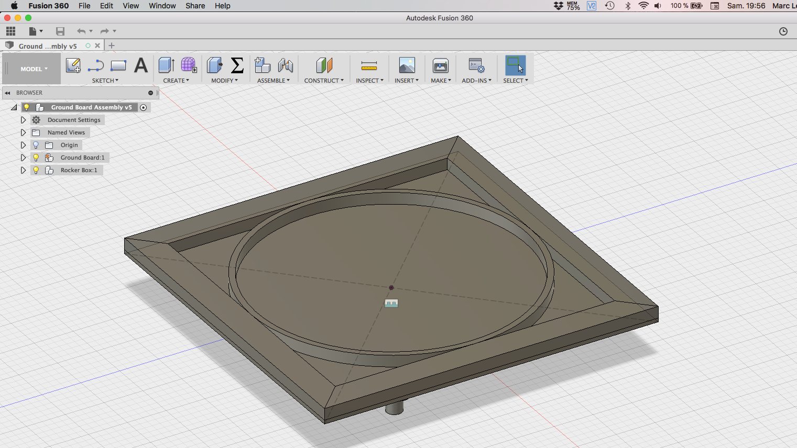This screenshot has height=448, width=797.
Task: Open the File document icon menu
Action: pos(36,31)
